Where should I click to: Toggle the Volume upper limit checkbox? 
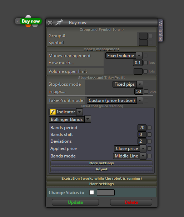coord(145,71)
